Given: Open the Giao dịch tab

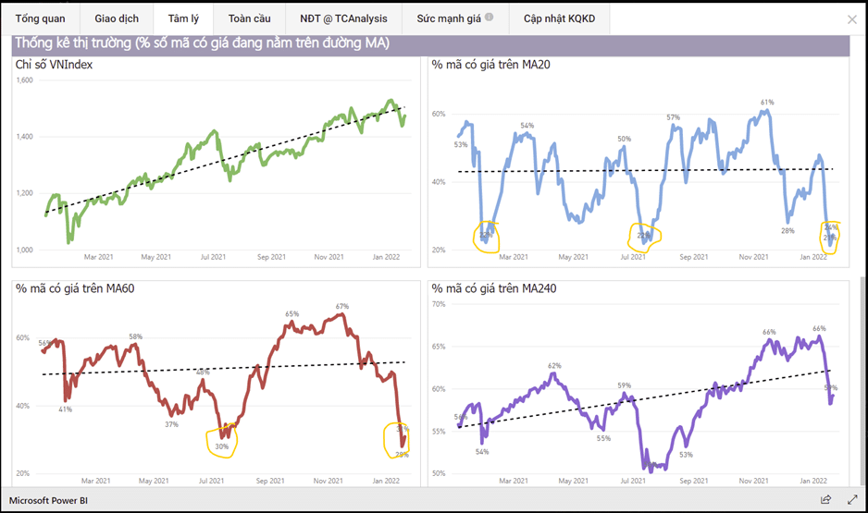Looking at the screenshot, I should point(117,18).
